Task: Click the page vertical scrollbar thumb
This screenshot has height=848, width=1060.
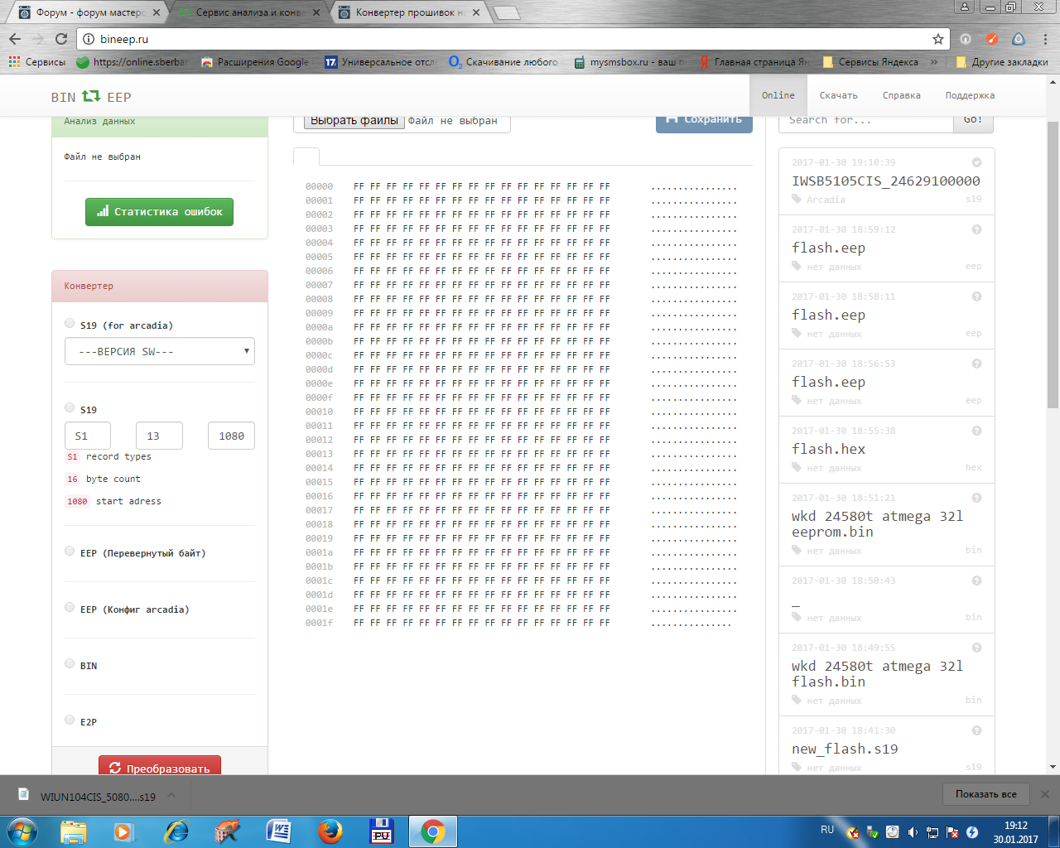Action: 1053,265
